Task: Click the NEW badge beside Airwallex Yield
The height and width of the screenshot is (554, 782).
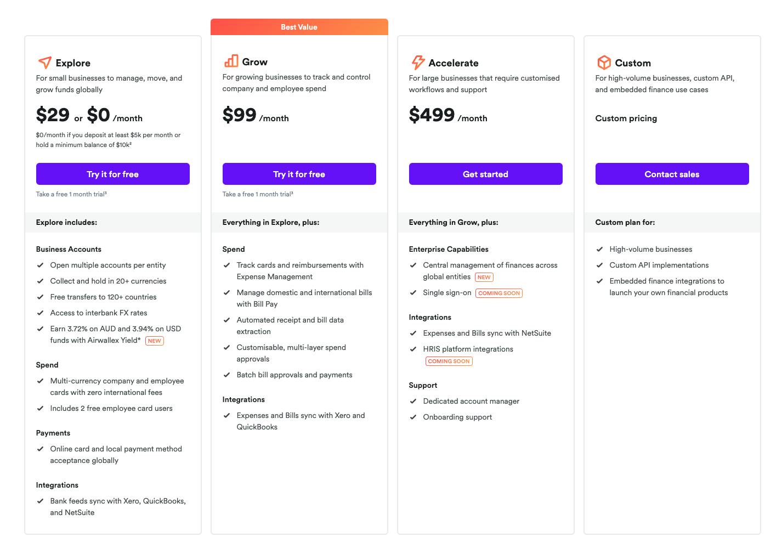Action: (155, 341)
